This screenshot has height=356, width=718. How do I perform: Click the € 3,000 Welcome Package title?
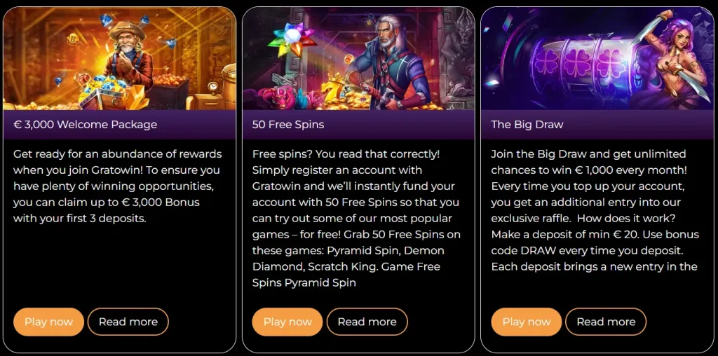tap(85, 125)
